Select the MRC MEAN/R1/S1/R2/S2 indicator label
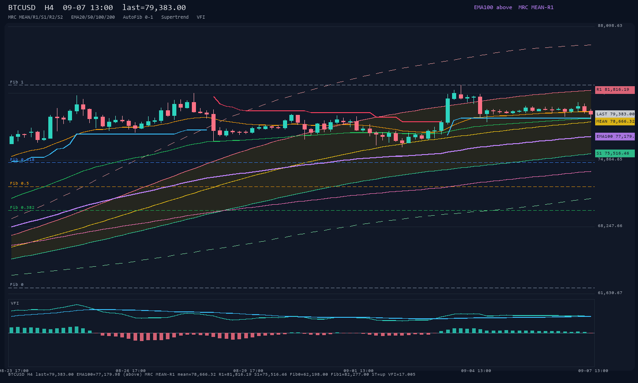The width and height of the screenshot is (638, 383). pyautogui.click(x=36, y=17)
